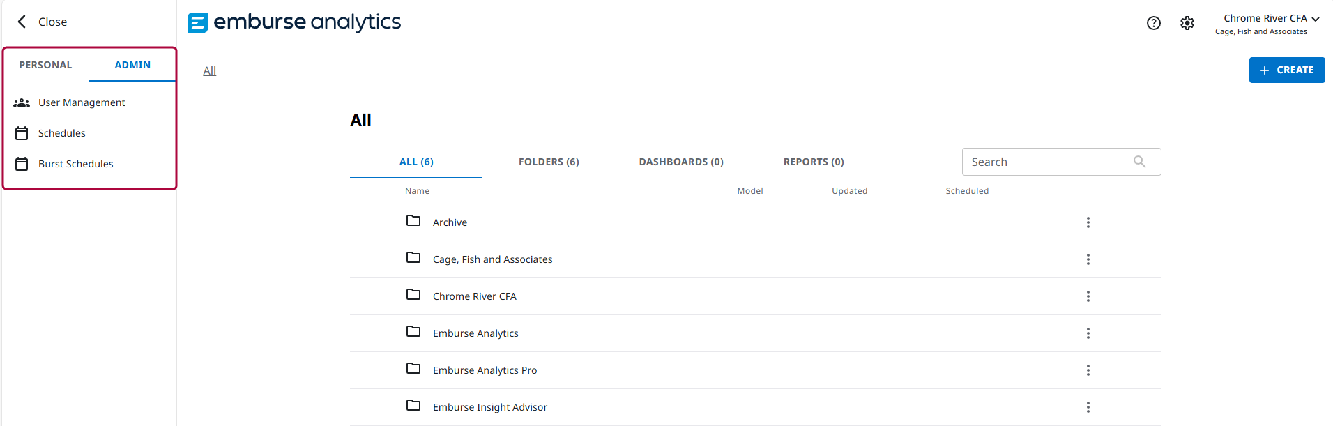Open the three-dot menu for Emburse Insight Advisor
The width and height of the screenshot is (1333, 426).
pyautogui.click(x=1088, y=407)
